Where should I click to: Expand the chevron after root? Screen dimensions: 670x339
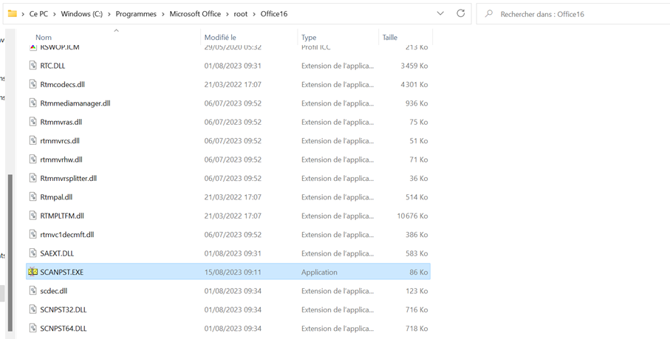(x=254, y=14)
